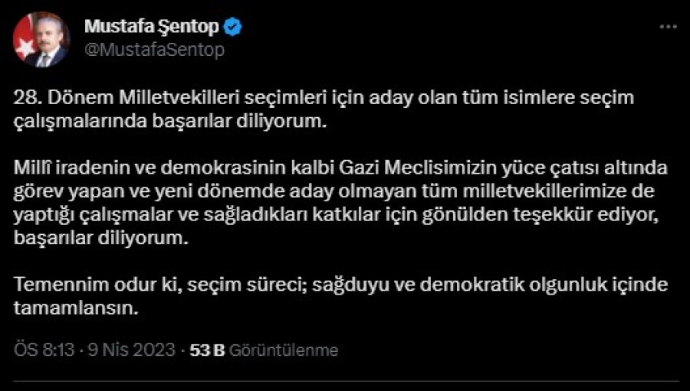Open the three-dot more options menu
Image resolution: width=690 pixels, height=391 pixels.
(x=668, y=25)
